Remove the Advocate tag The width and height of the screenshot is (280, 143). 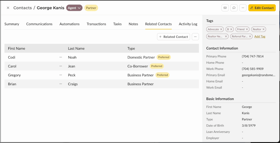221,29
